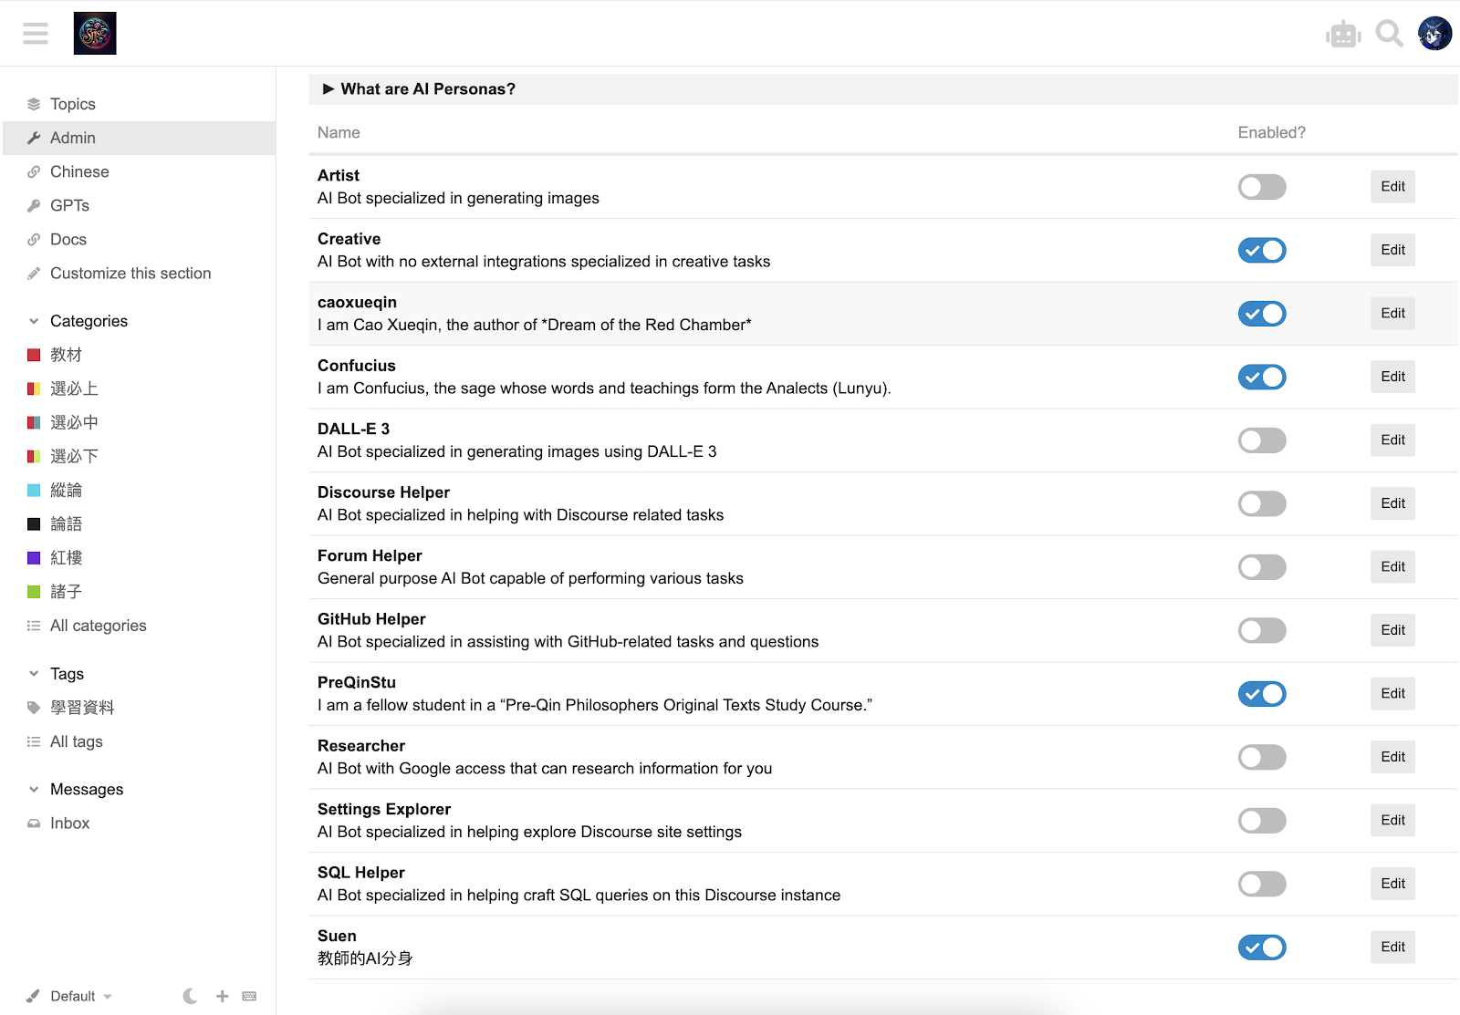Open the hamburger sidebar menu

pyautogui.click(x=36, y=34)
